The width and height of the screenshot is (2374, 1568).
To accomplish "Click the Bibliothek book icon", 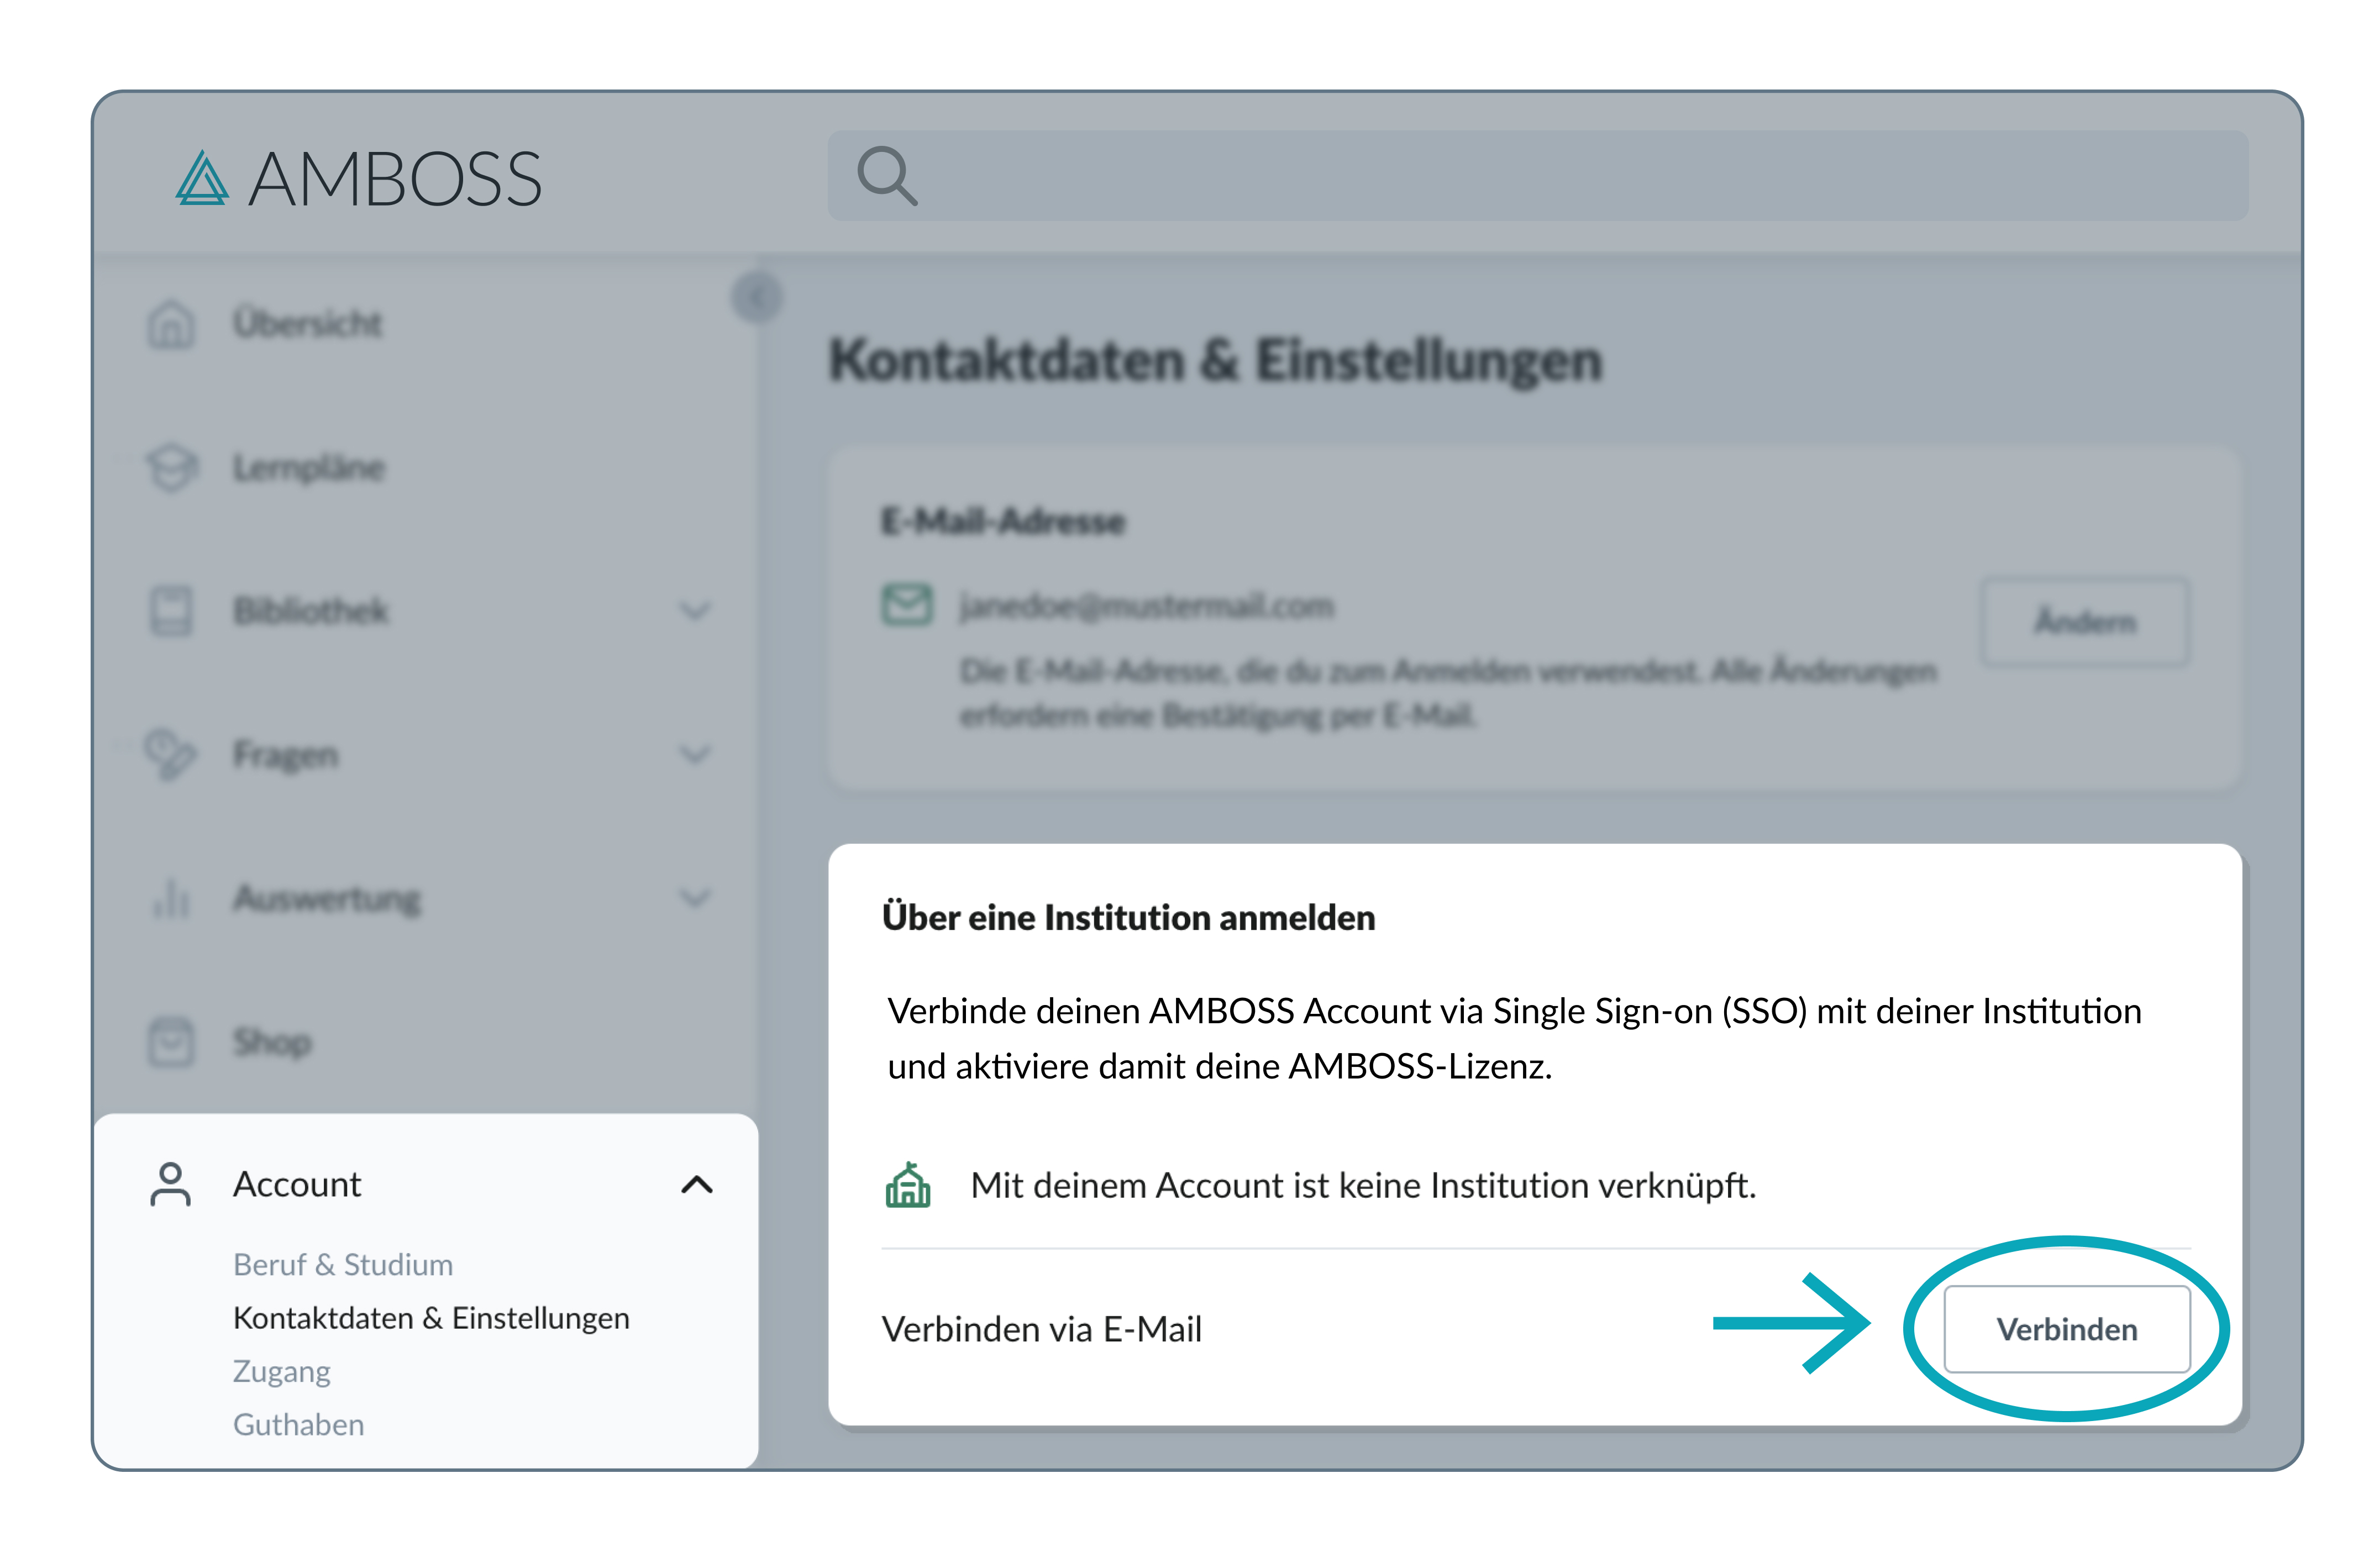I will (x=171, y=610).
